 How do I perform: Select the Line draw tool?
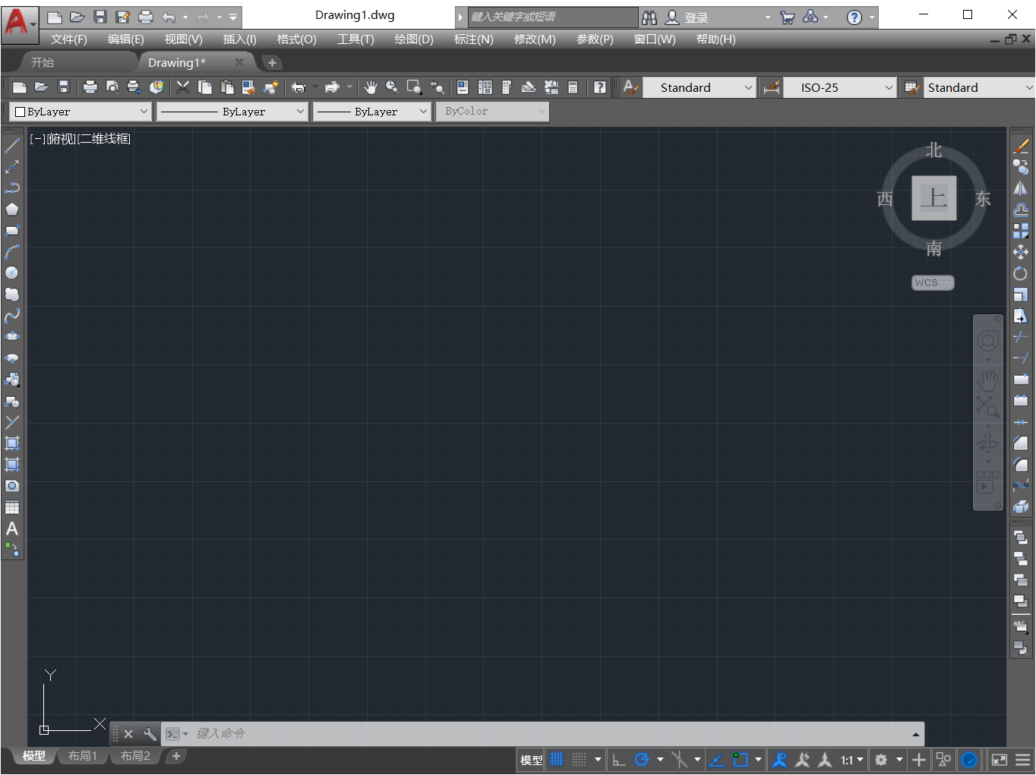click(x=12, y=145)
